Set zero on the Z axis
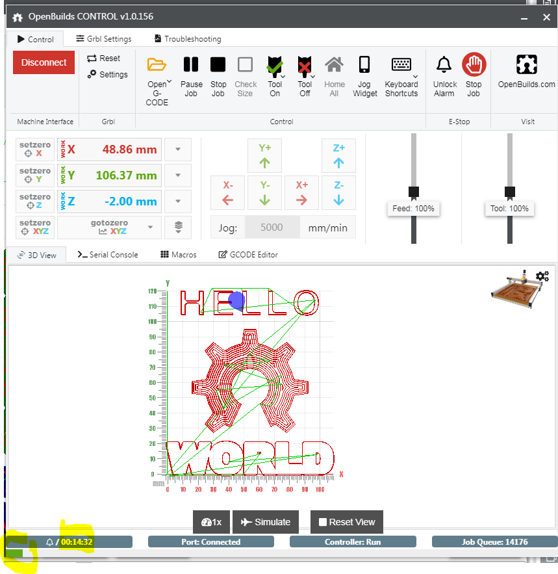This screenshot has height=574, width=558. point(34,201)
